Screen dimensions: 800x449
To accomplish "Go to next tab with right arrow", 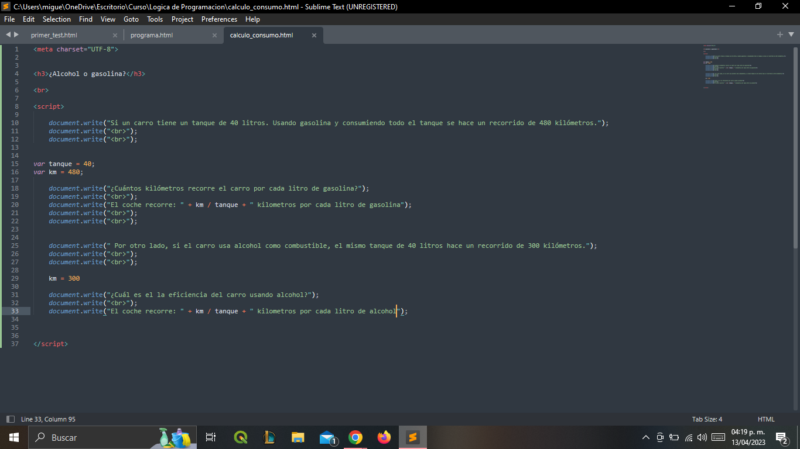I will click(16, 34).
